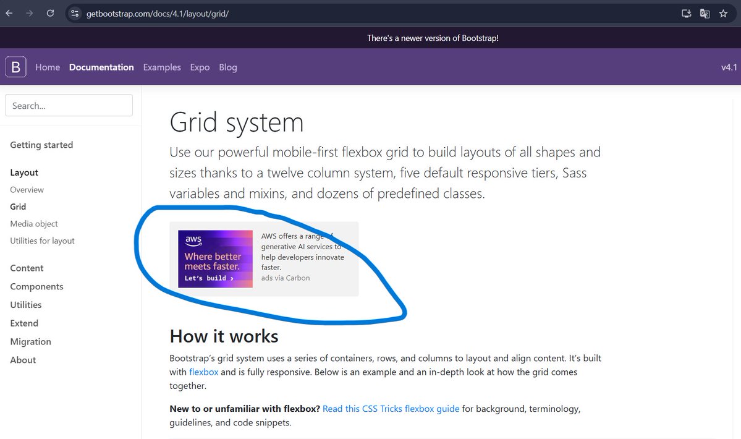Click the Bootstrap B logo
This screenshot has height=439, width=741.
[15, 67]
